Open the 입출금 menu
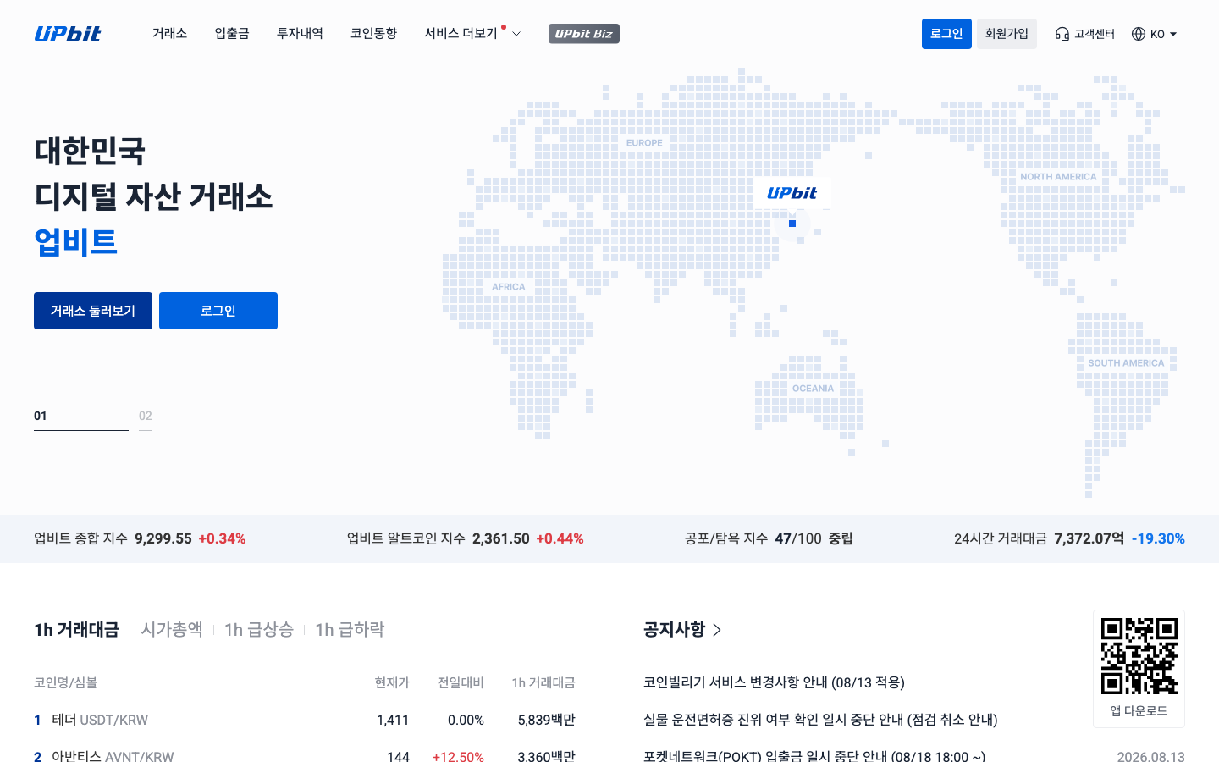 pos(232,34)
